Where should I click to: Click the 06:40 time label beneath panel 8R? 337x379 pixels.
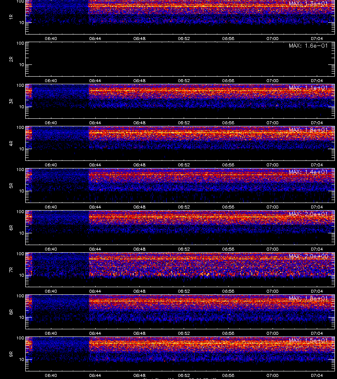(51, 334)
